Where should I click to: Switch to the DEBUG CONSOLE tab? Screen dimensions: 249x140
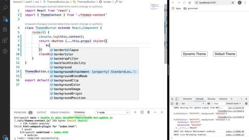60,112
